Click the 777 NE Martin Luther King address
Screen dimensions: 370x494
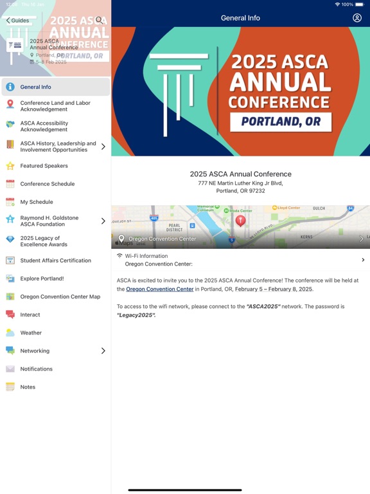(240, 187)
